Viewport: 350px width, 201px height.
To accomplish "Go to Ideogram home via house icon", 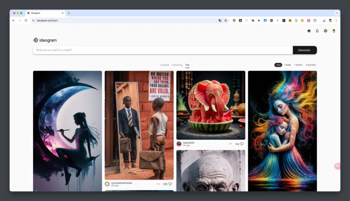I will click(309, 31).
